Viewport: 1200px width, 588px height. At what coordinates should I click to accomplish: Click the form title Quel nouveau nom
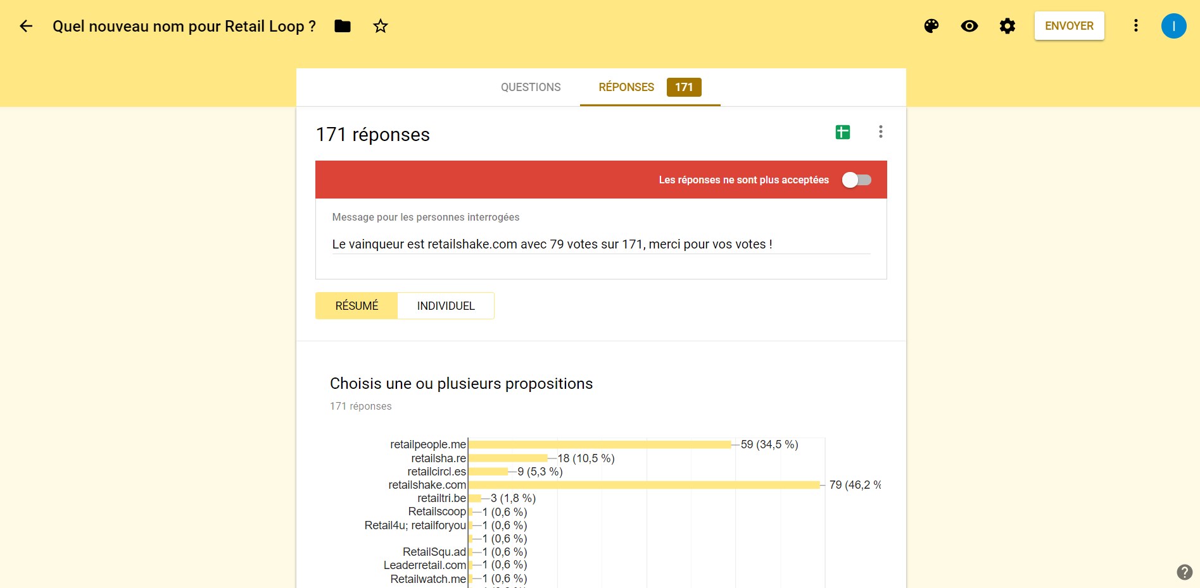[x=184, y=27]
